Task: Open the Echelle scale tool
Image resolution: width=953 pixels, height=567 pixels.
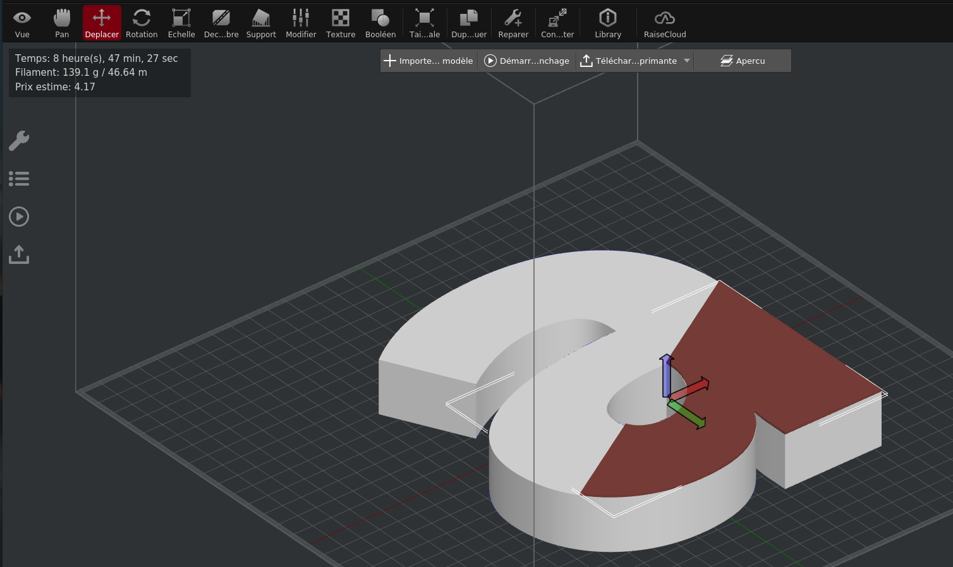Action: click(181, 23)
